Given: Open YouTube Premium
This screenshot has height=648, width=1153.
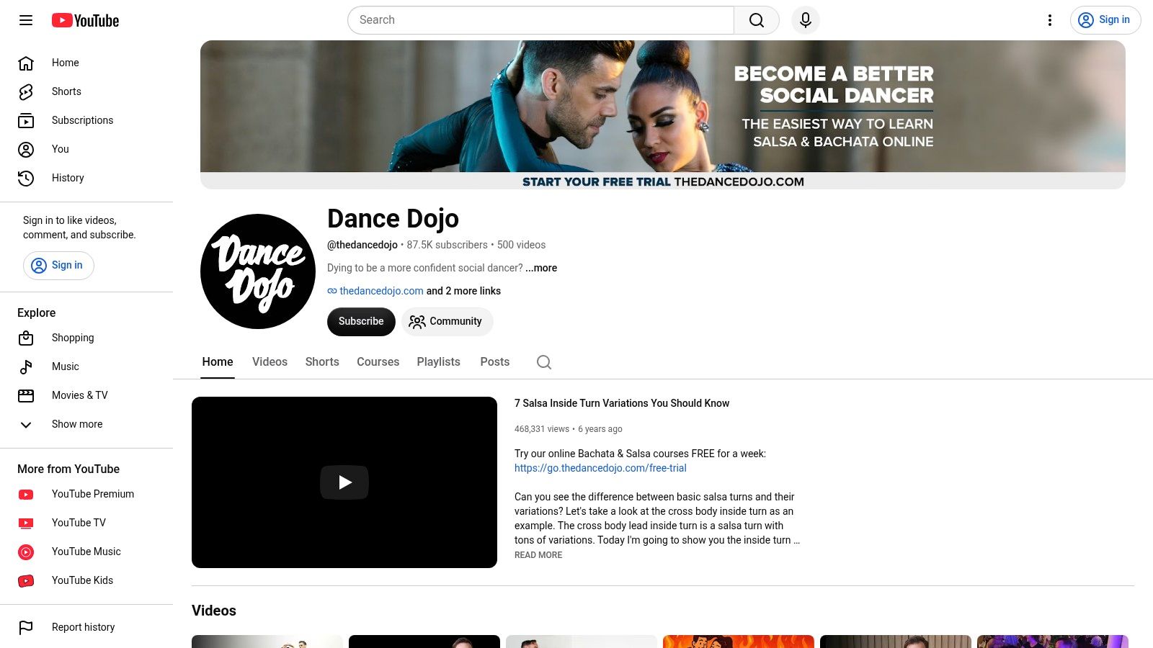Looking at the screenshot, I should pos(86,494).
